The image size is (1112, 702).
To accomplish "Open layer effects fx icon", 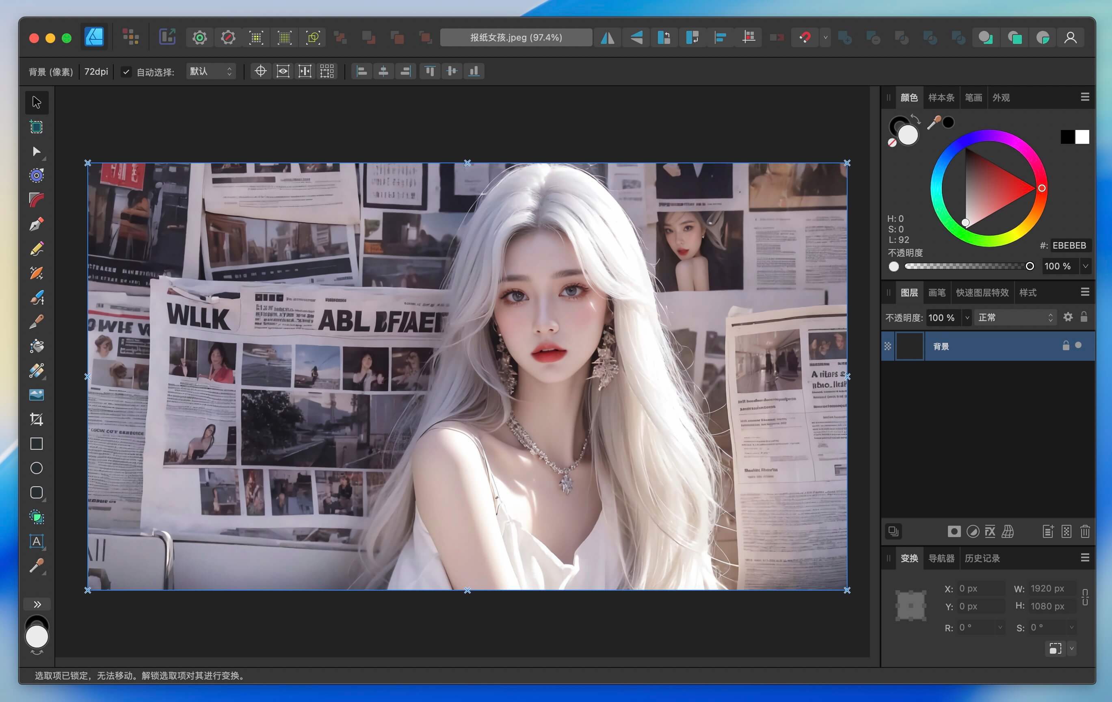I will 990,532.
